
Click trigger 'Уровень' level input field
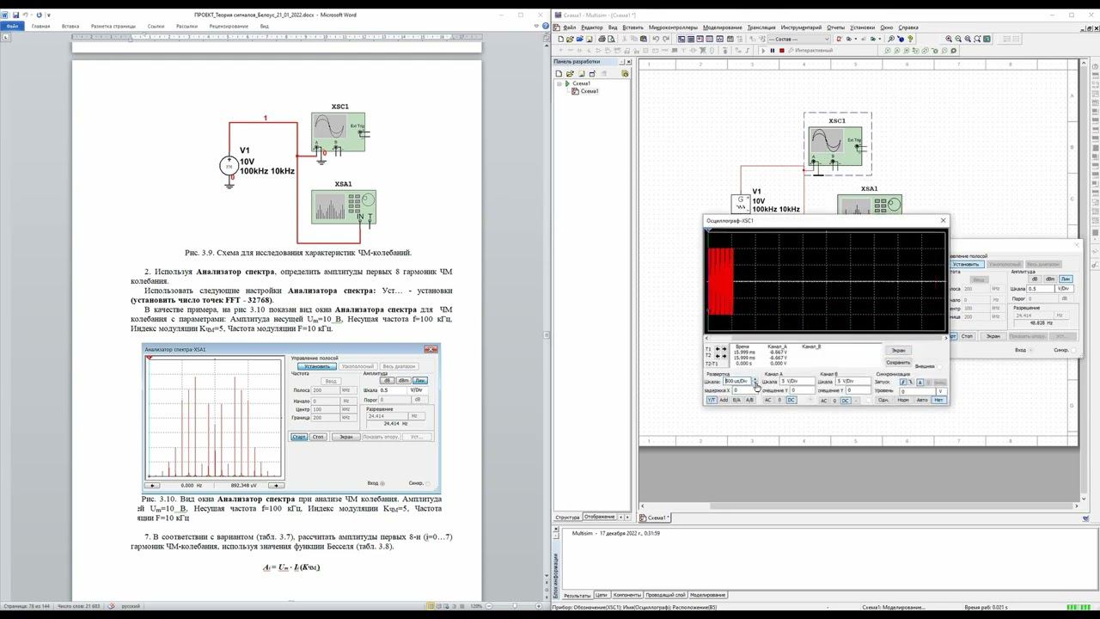pos(918,391)
